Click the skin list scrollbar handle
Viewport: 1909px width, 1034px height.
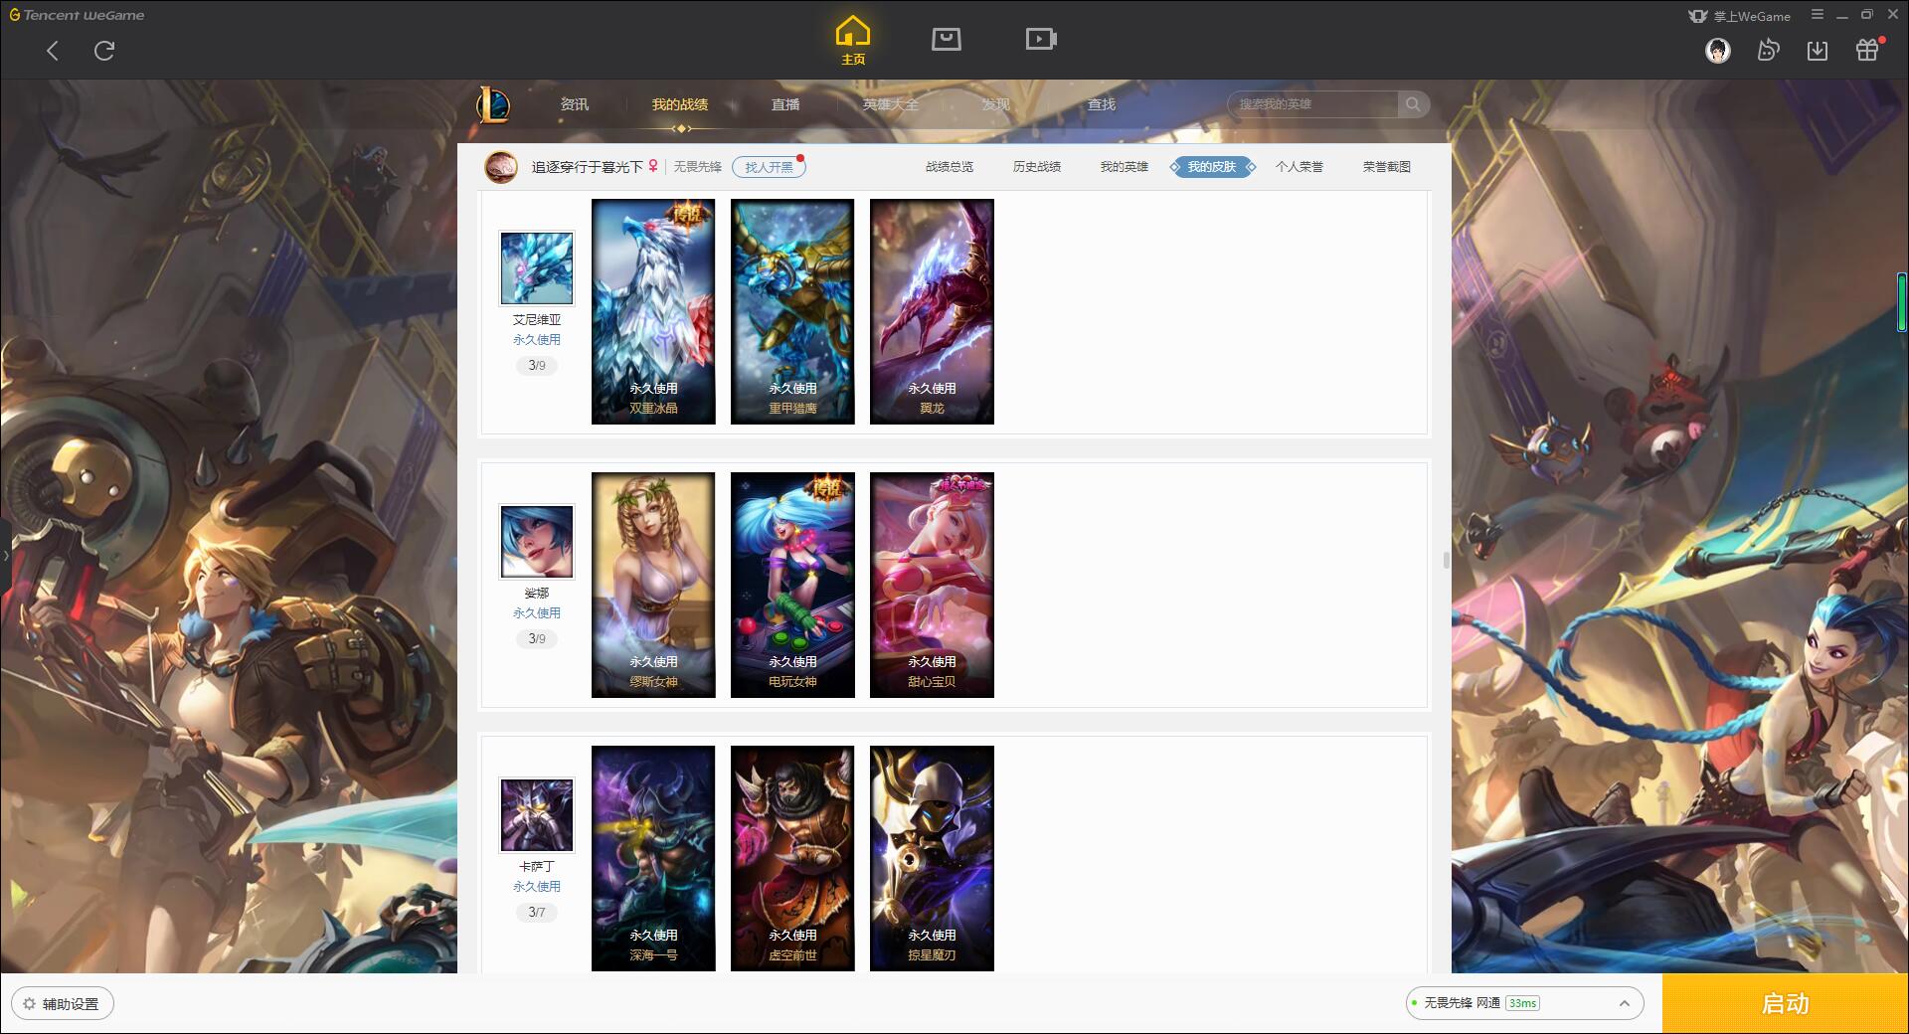1446,560
